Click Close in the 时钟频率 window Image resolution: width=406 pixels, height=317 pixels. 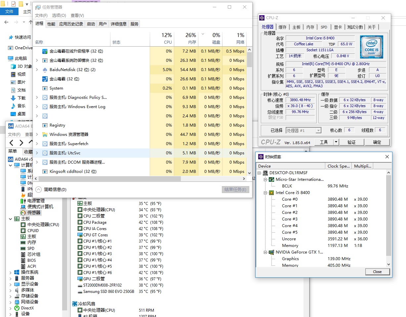click(377, 272)
